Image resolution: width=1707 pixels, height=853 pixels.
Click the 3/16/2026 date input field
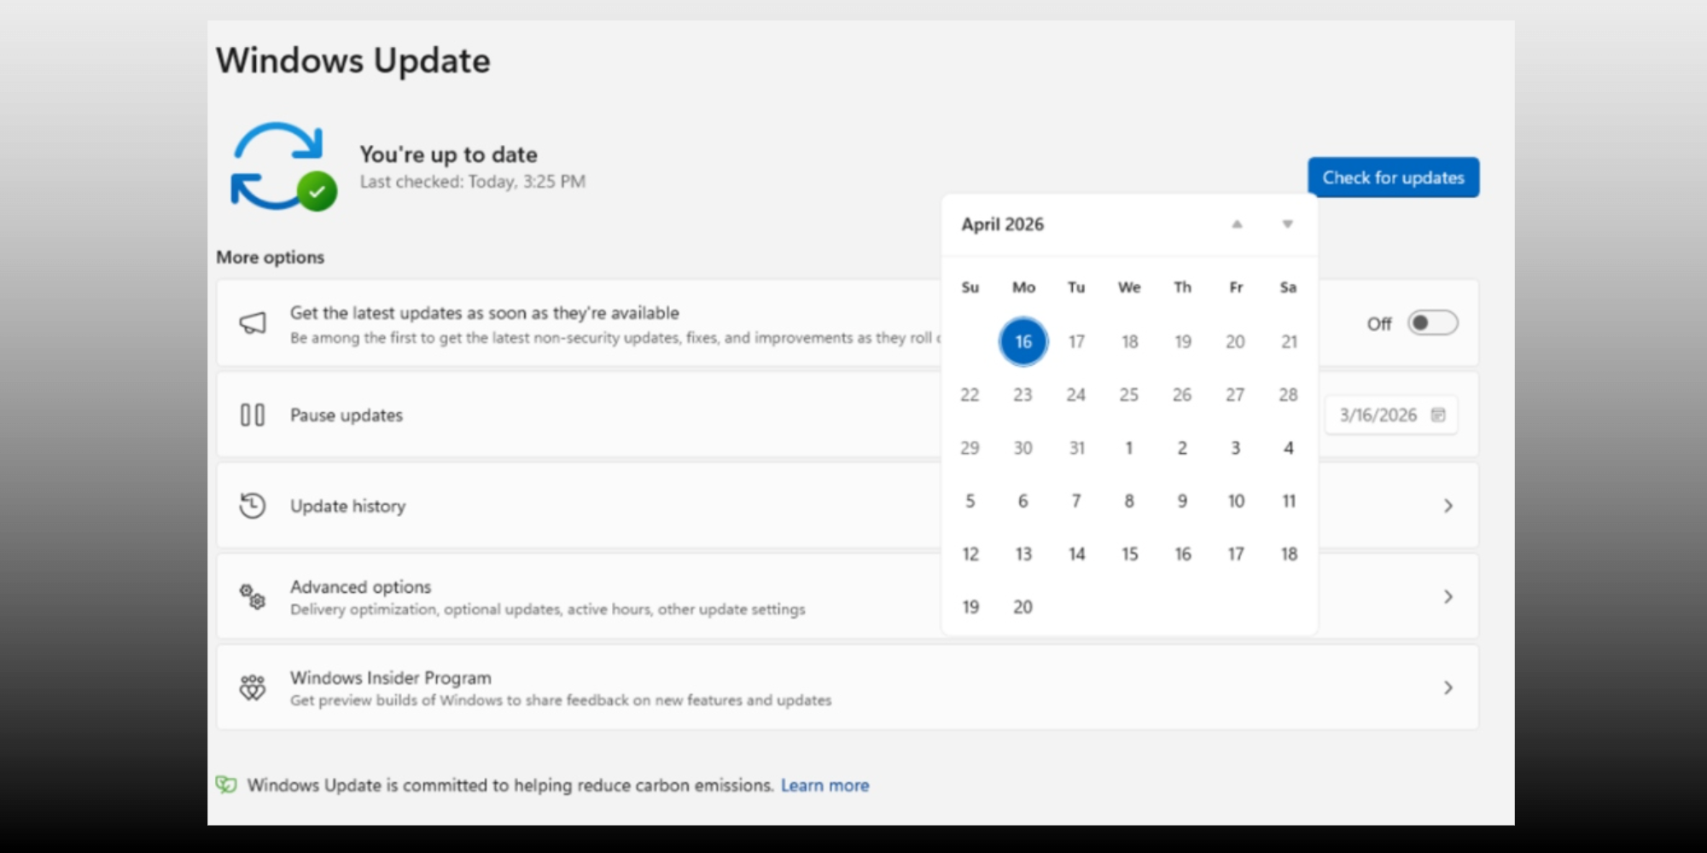[1377, 415]
